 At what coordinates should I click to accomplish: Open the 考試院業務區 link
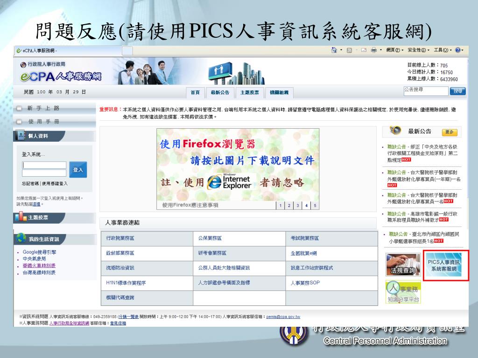[304, 238]
